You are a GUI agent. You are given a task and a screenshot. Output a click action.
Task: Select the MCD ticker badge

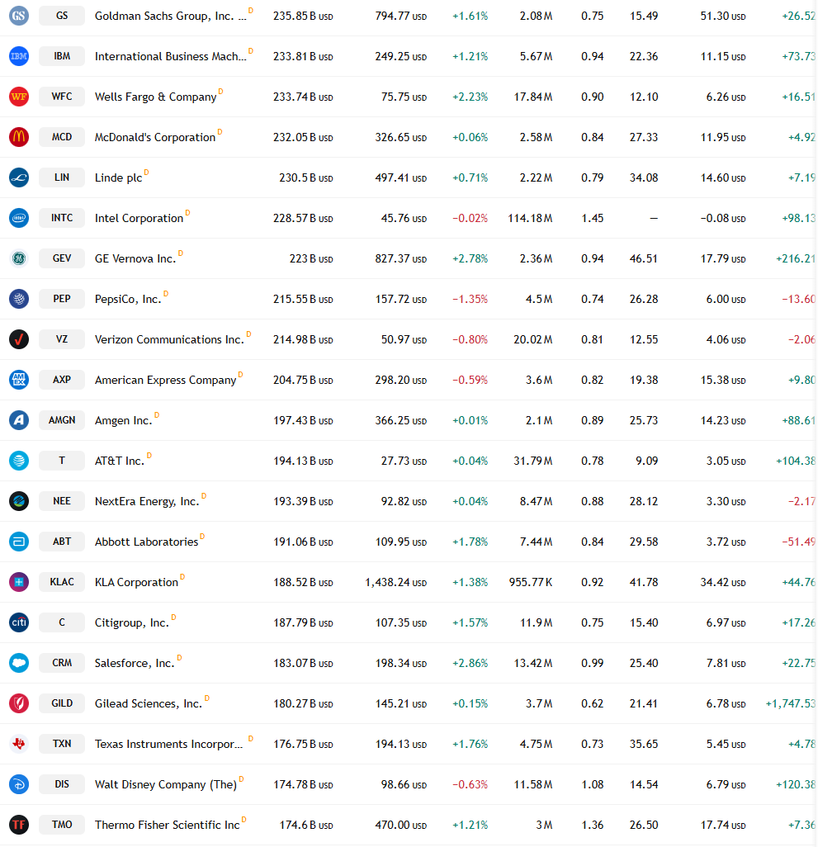tap(62, 137)
